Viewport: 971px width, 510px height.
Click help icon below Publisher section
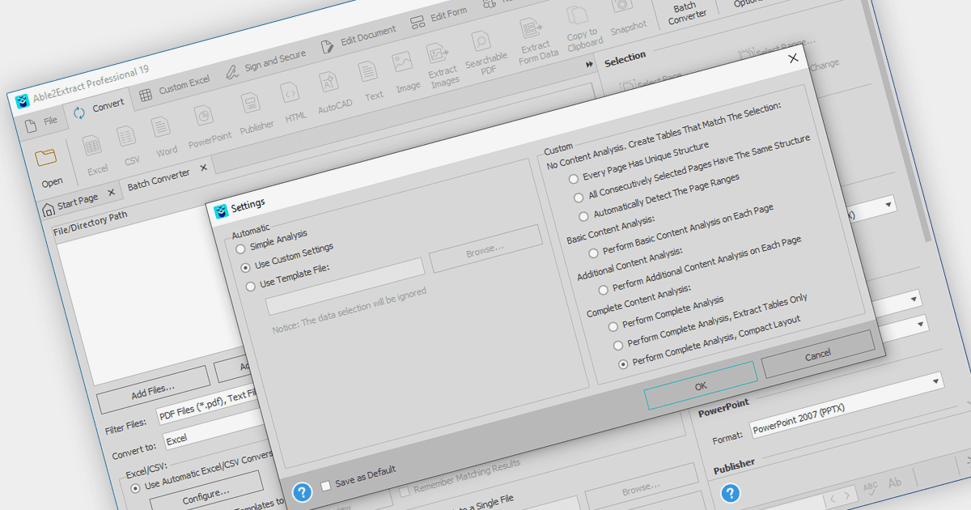(730, 492)
